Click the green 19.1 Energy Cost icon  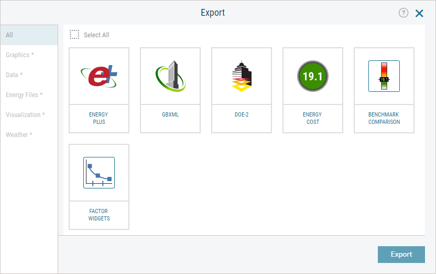(313, 76)
